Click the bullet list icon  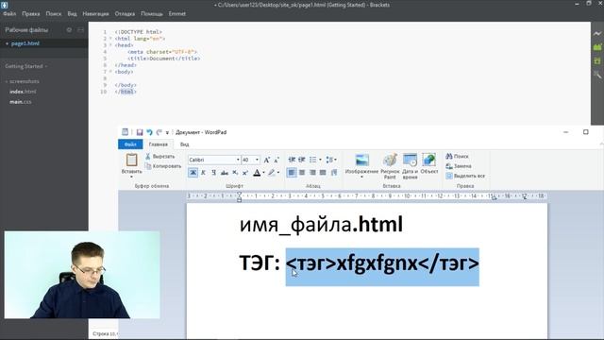312,160
